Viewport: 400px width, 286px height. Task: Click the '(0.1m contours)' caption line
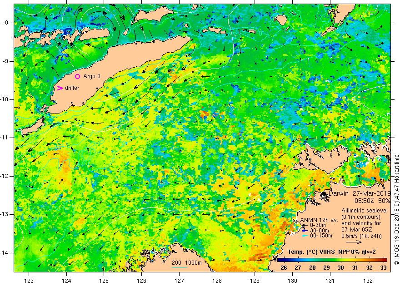(361, 217)
